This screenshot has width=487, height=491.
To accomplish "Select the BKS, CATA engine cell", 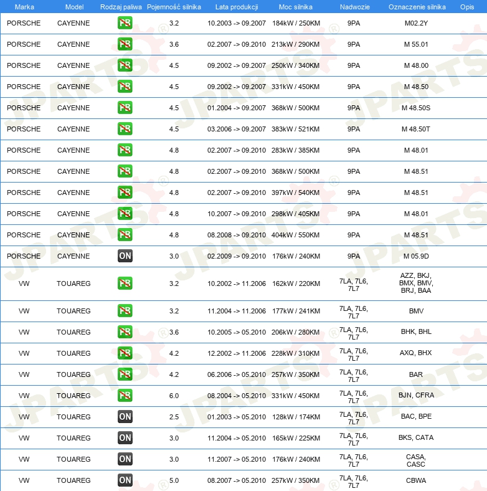I will (x=416, y=437).
